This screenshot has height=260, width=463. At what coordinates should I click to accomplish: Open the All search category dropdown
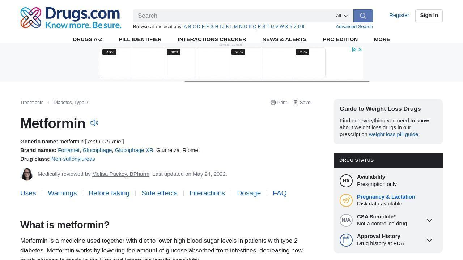[342, 16]
